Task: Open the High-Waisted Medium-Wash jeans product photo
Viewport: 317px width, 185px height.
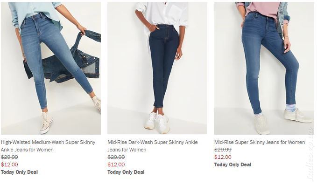Action: (x=51, y=68)
